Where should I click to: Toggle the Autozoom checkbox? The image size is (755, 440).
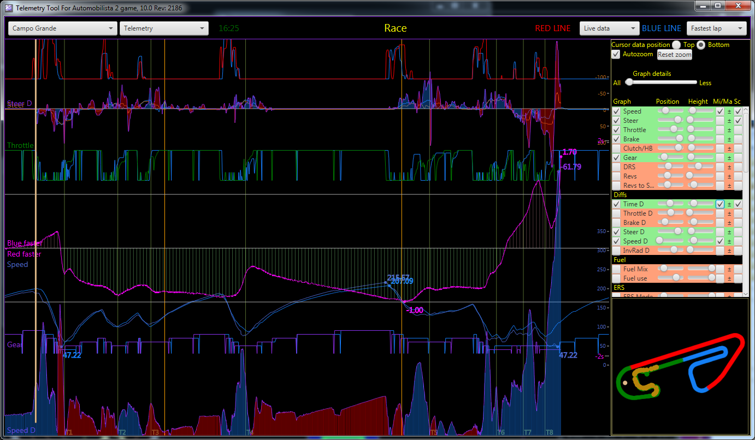[616, 54]
